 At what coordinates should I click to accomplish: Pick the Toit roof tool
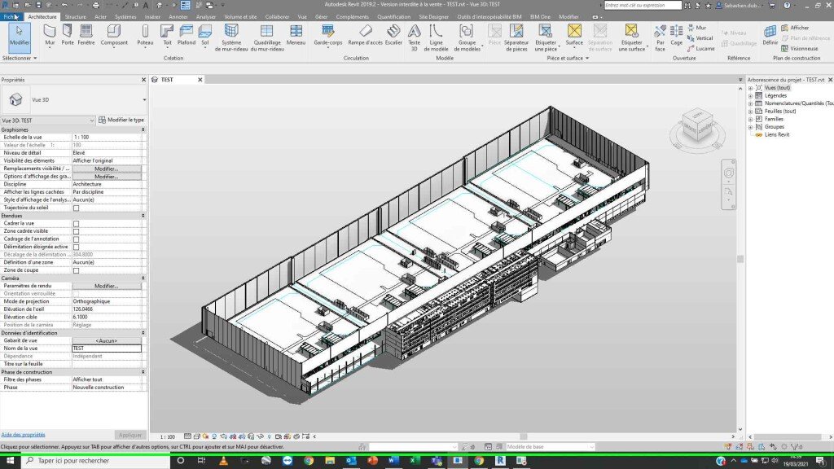(167, 36)
